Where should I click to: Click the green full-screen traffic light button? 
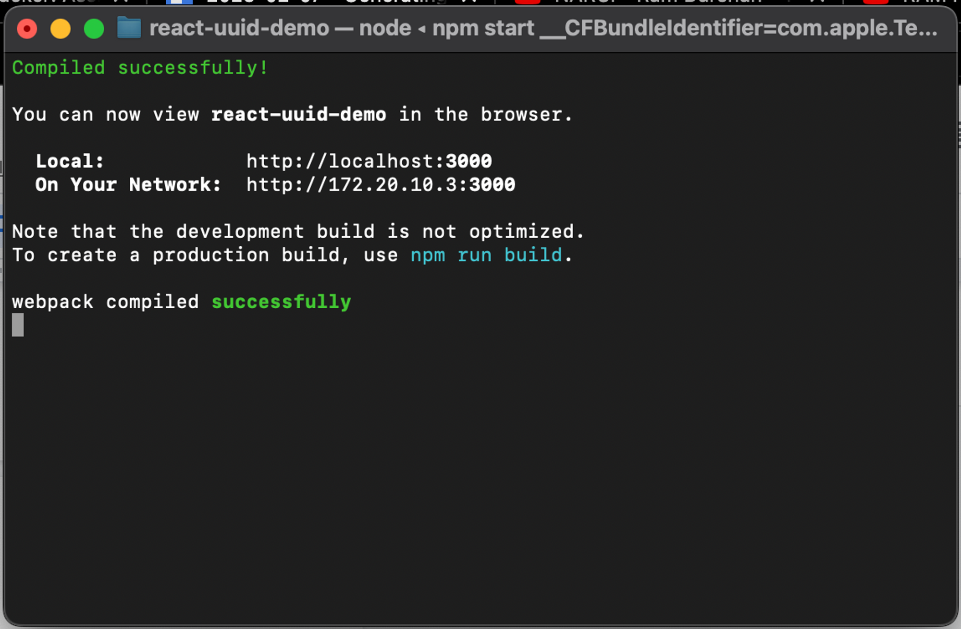94,28
